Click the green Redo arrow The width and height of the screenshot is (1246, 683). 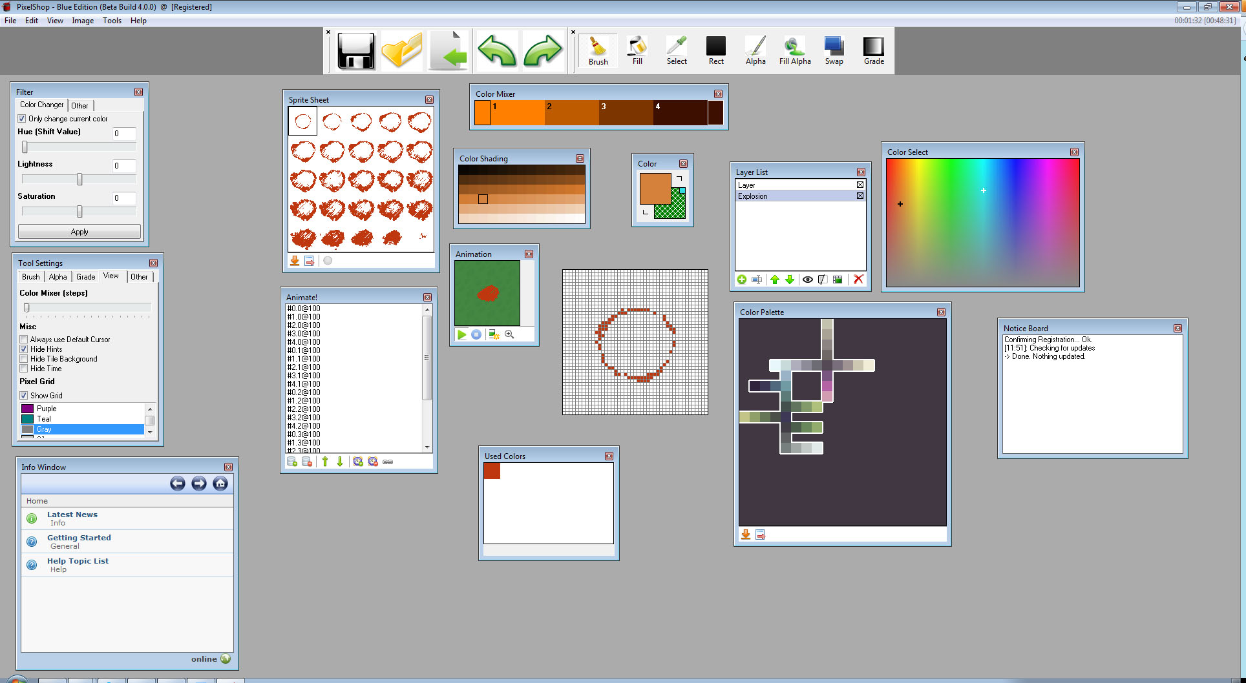(543, 51)
